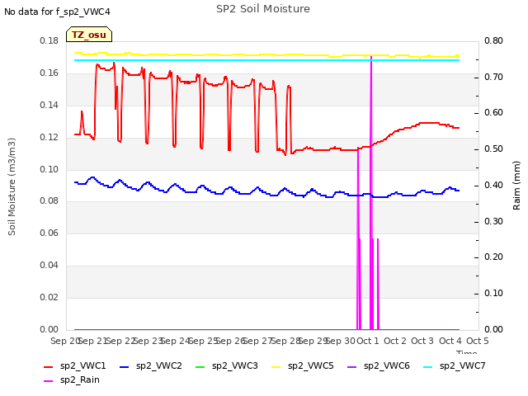Click the Oct 4 x-axis tick label

pos(450,341)
